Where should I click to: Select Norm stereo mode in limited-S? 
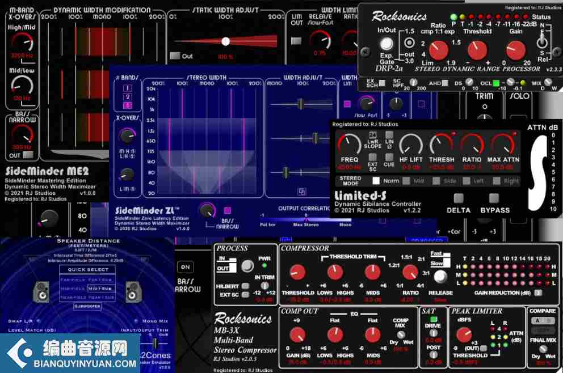(x=376, y=181)
